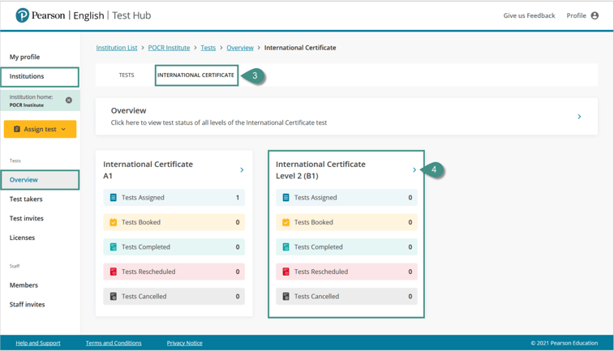Click Tests Booked icon in A1 card
The image size is (614, 351).
114,222
